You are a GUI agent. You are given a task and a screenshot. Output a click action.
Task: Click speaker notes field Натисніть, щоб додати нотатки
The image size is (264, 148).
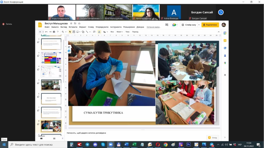click(x=86, y=133)
